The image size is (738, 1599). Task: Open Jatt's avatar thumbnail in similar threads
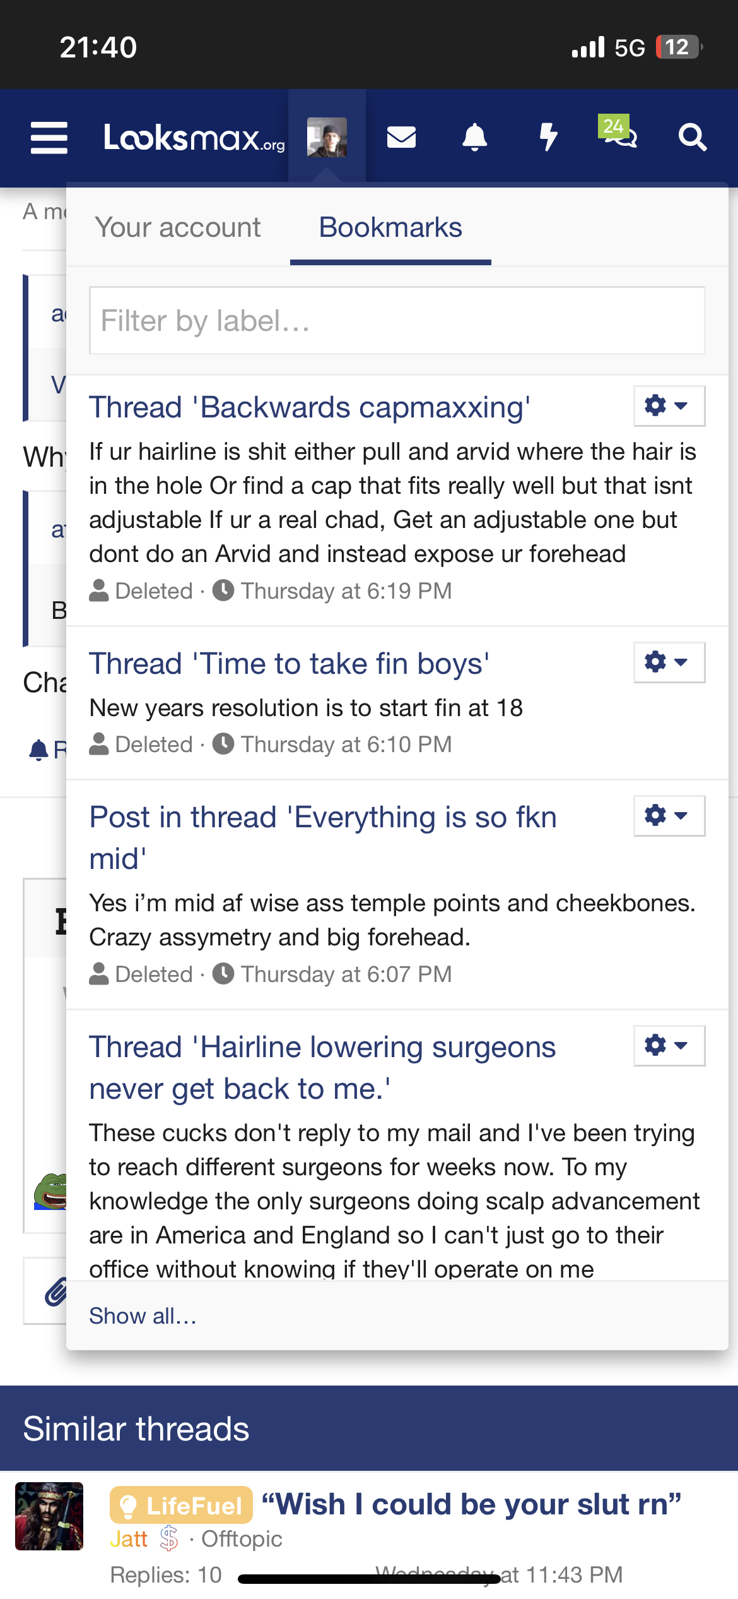coord(49,1516)
